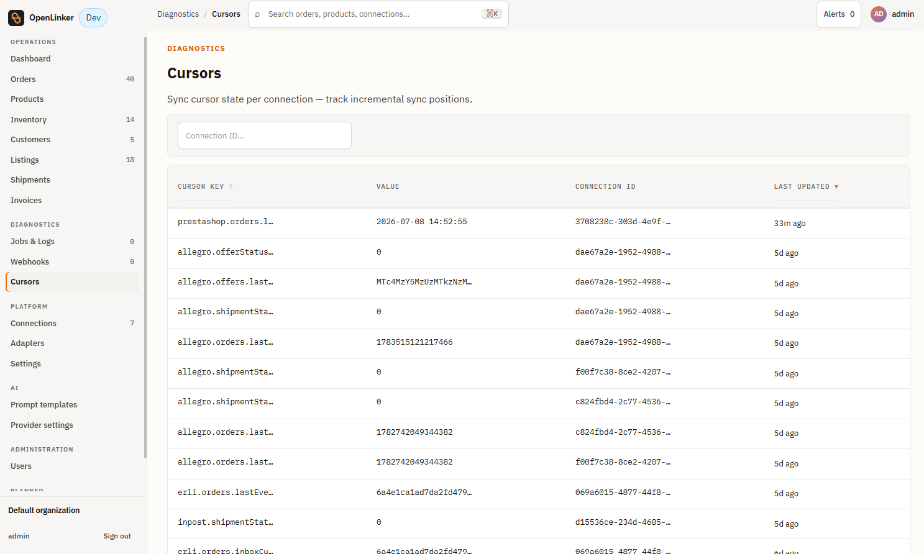This screenshot has width=924, height=554.
Task: Click the sidebar scrollbar
Action: (145, 247)
